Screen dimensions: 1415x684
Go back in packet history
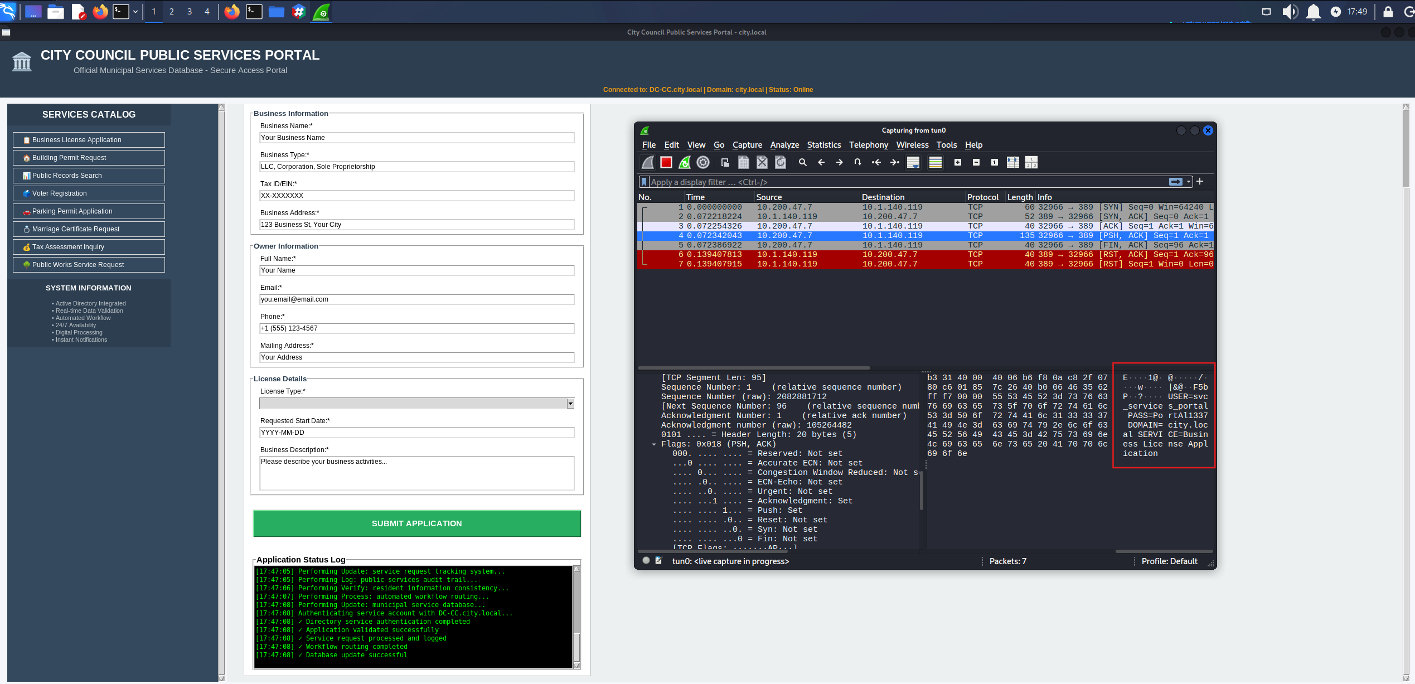821,162
